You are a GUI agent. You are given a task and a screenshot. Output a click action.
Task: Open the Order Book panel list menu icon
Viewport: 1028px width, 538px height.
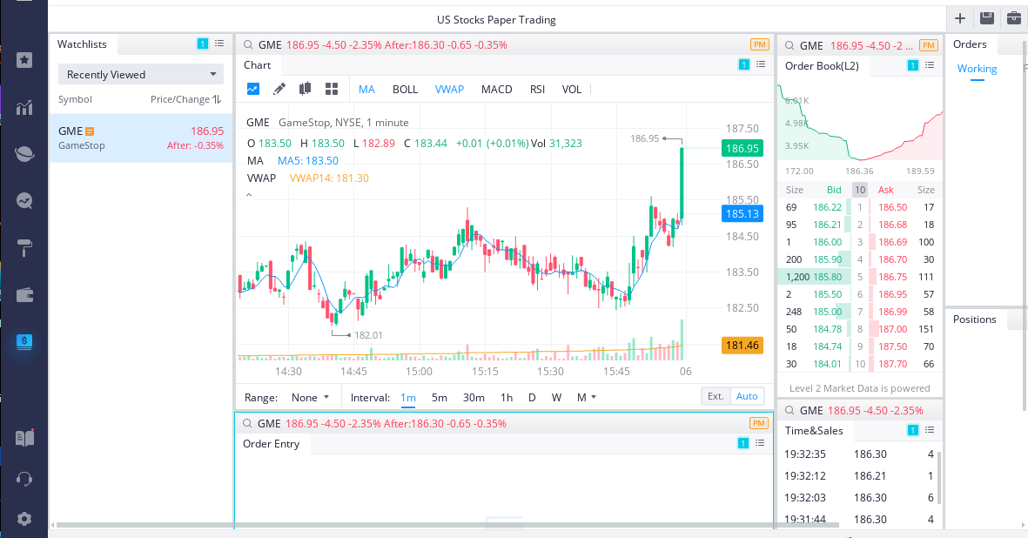pyautogui.click(x=930, y=65)
